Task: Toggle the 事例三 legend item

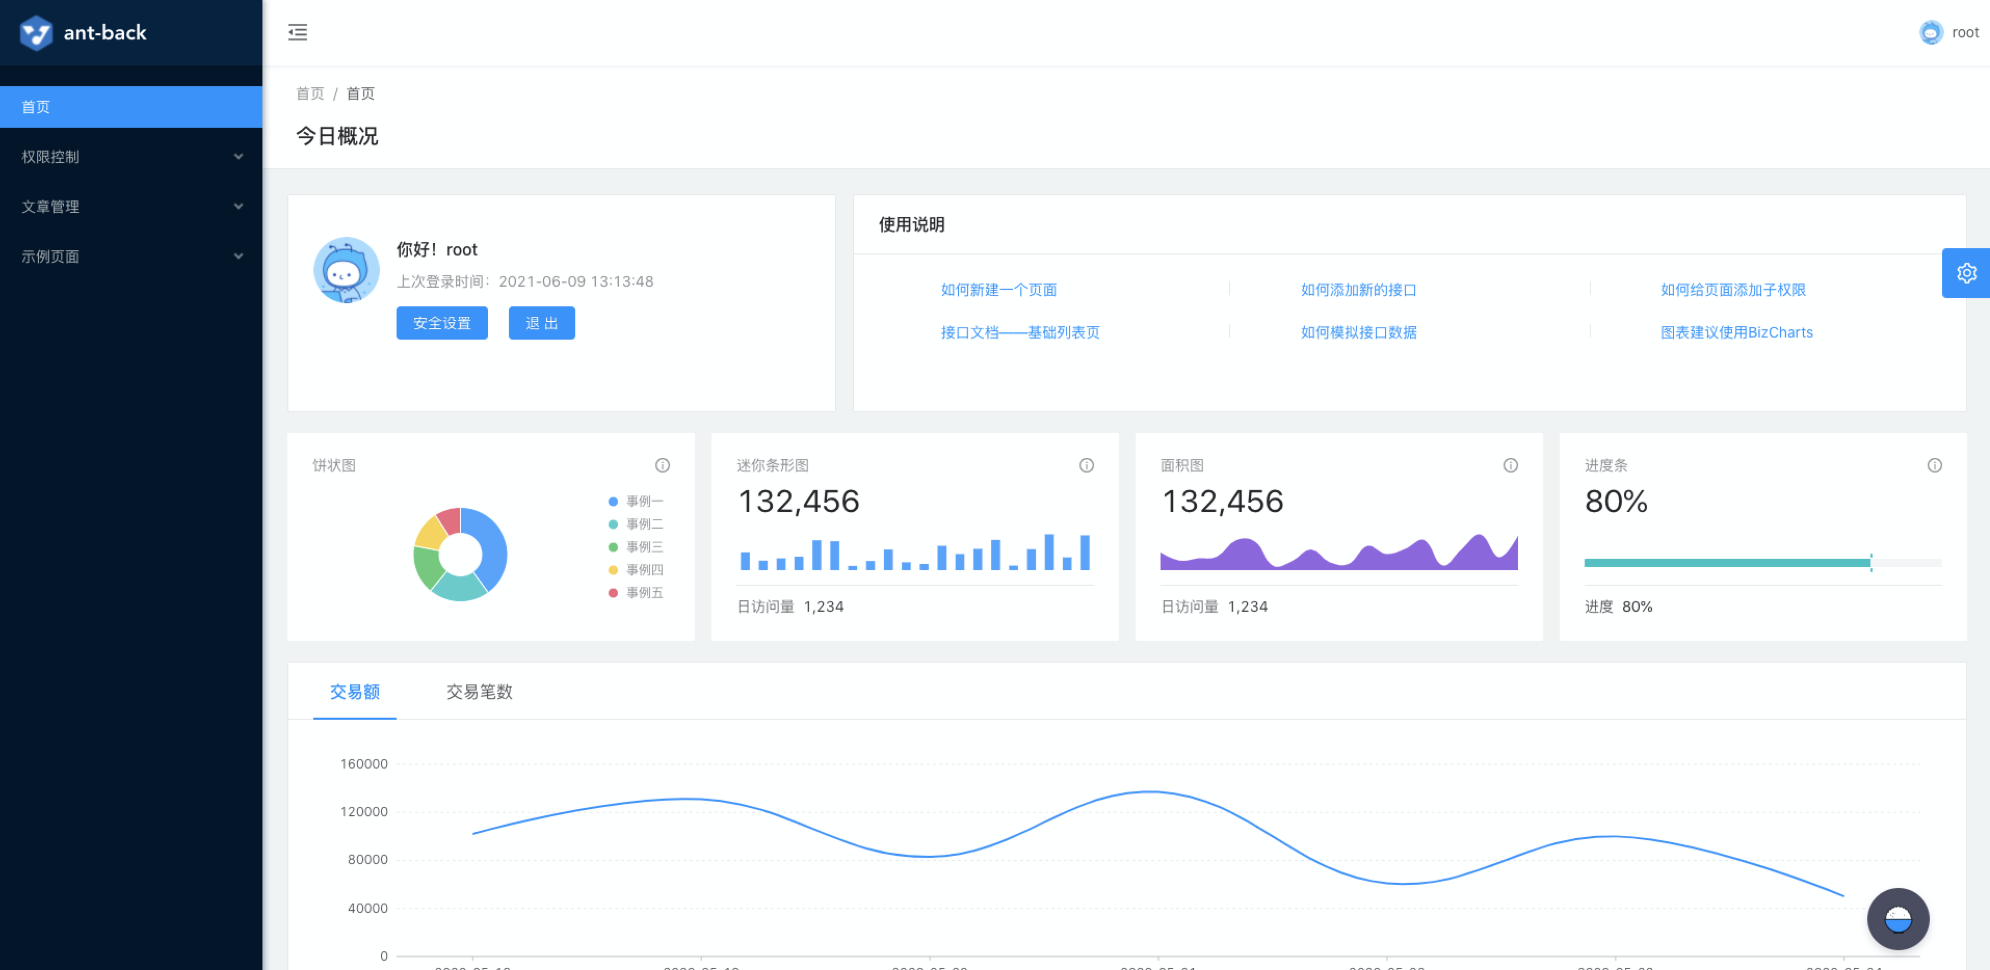Action: 636,546
